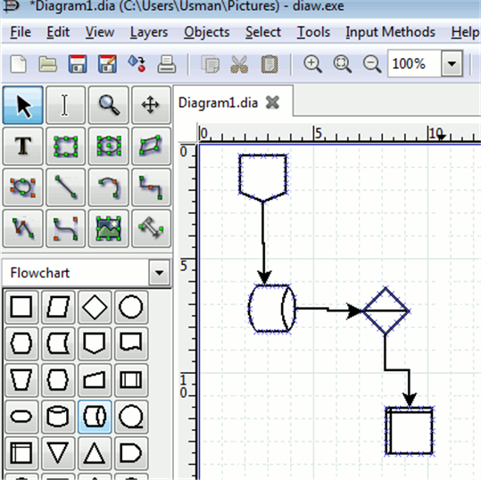The height and width of the screenshot is (480, 481).
Task: Select the straight Line tool
Action: tap(65, 187)
